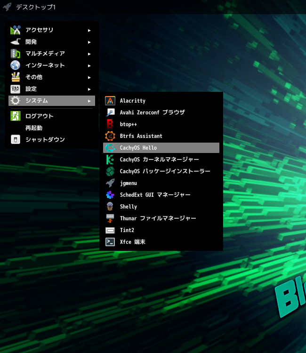Click the orange Btrfs Assistant icon
The height and width of the screenshot is (353, 306).
pyautogui.click(x=110, y=136)
